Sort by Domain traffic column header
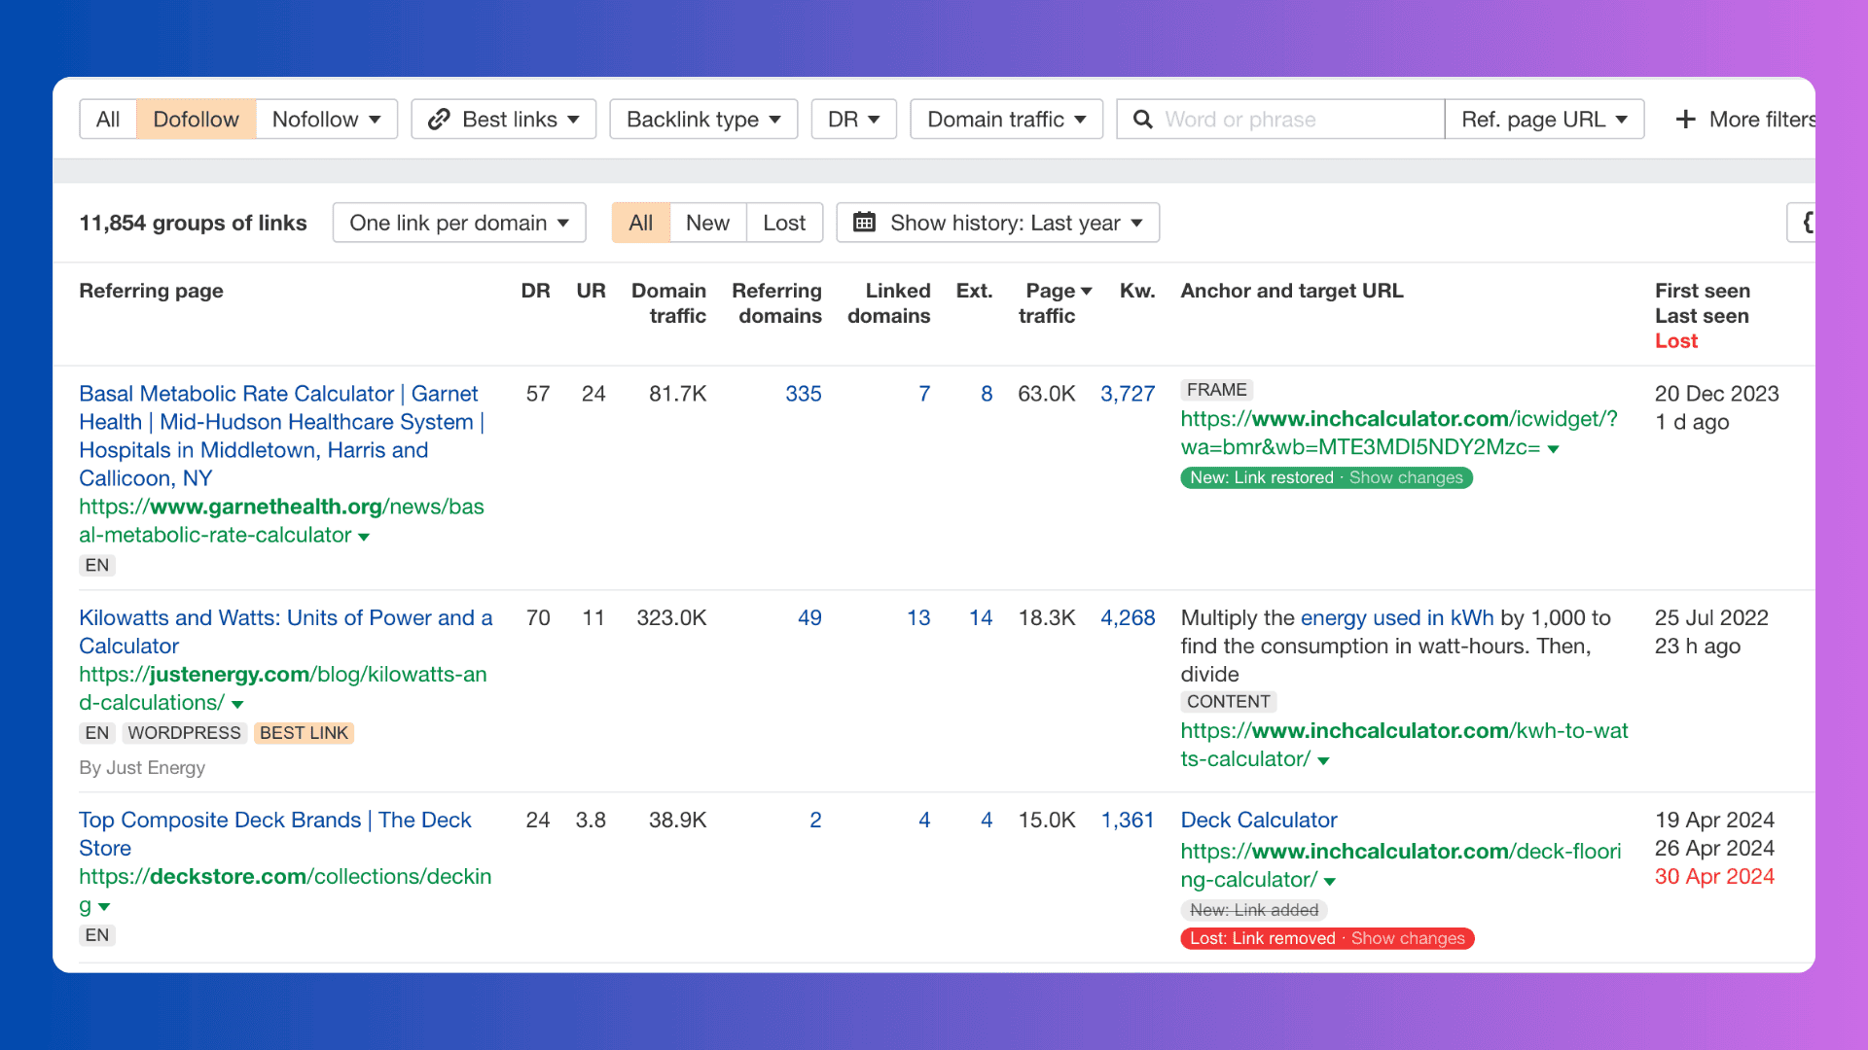The height and width of the screenshot is (1050, 1868). (x=668, y=303)
